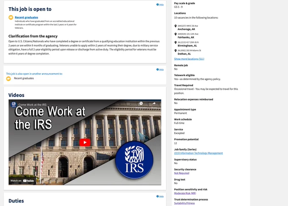Click the Not Required security clearance link
The image size is (288, 206).
coord(182,173)
